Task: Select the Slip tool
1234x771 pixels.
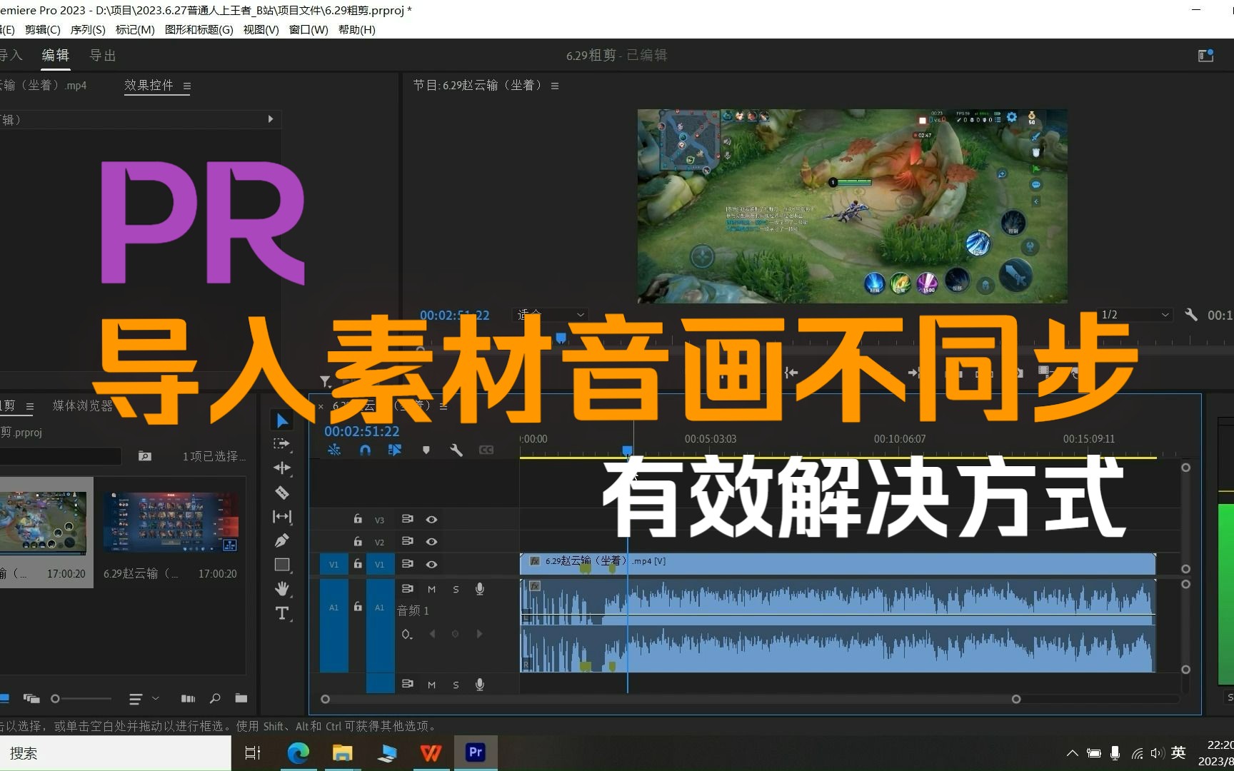Action: pyautogui.click(x=282, y=516)
